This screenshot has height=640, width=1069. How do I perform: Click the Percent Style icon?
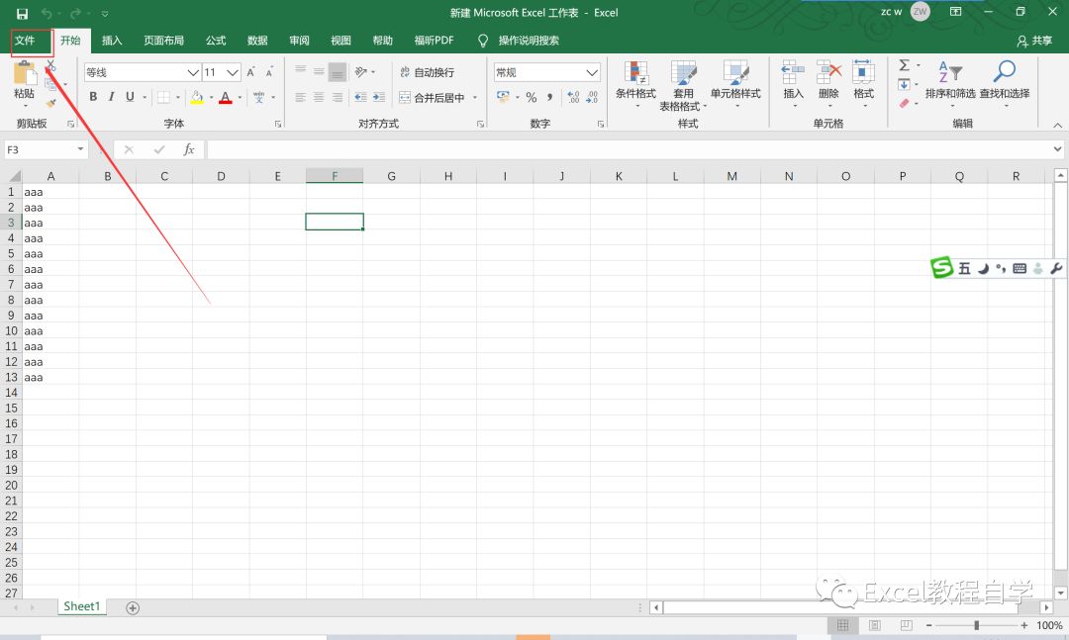(532, 98)
